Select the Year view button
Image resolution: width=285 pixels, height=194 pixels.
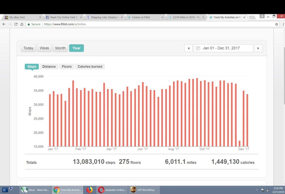[x=76, y=48]
